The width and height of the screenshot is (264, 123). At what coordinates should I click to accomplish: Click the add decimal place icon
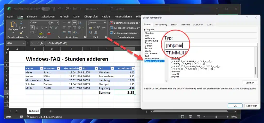[90, 33]
